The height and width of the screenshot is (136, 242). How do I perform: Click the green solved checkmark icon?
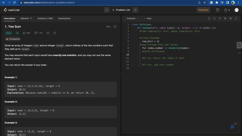17,33
